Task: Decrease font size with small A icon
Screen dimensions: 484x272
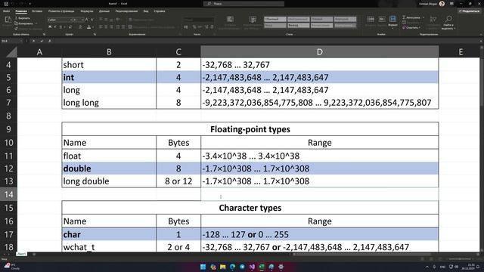Action: 92,20
